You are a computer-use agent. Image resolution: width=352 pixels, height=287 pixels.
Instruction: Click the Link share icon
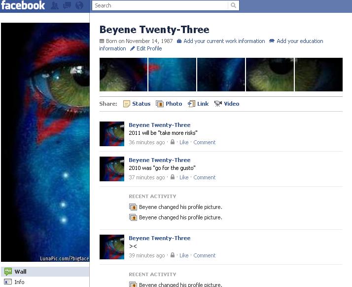pos(191,104)
